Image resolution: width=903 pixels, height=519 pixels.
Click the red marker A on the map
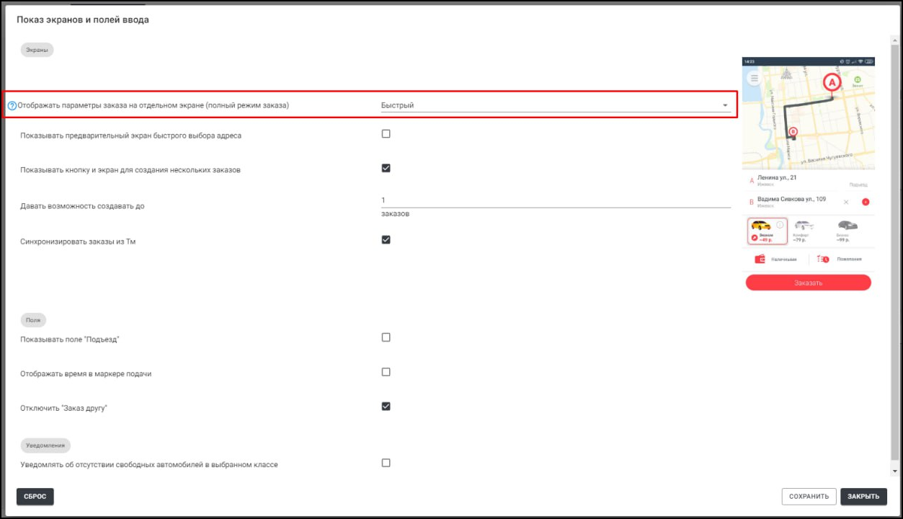point(832,82)
